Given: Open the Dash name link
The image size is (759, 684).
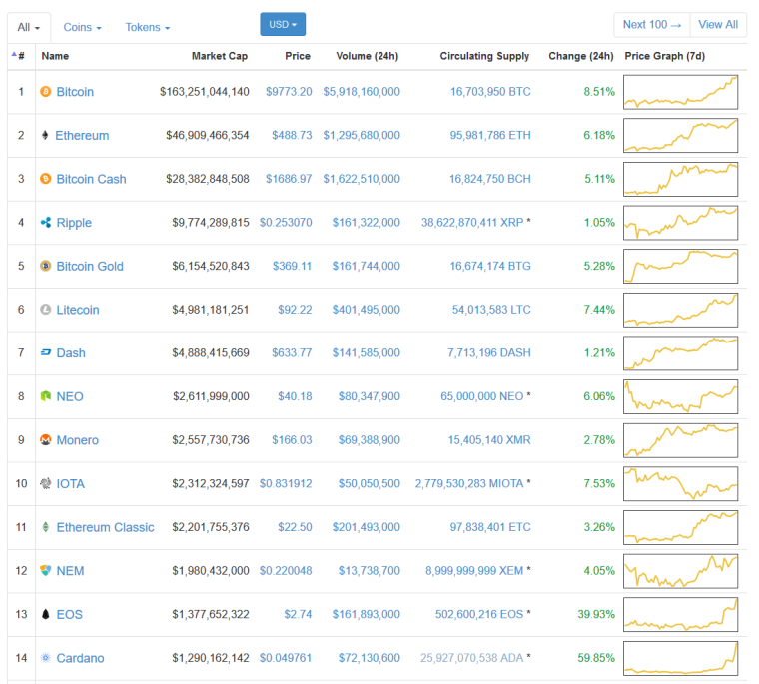Looking at the screenshot, I should tap(71, 352).
